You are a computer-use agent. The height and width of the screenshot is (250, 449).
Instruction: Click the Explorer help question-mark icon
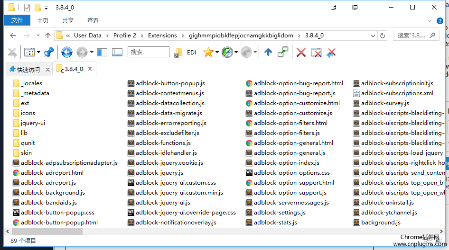tap(440, 21)
